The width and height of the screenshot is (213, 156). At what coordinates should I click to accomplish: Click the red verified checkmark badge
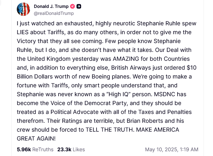point(72,6)
